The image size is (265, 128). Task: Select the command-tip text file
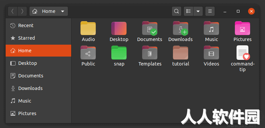pyautogui.click(x=243, y=53)
